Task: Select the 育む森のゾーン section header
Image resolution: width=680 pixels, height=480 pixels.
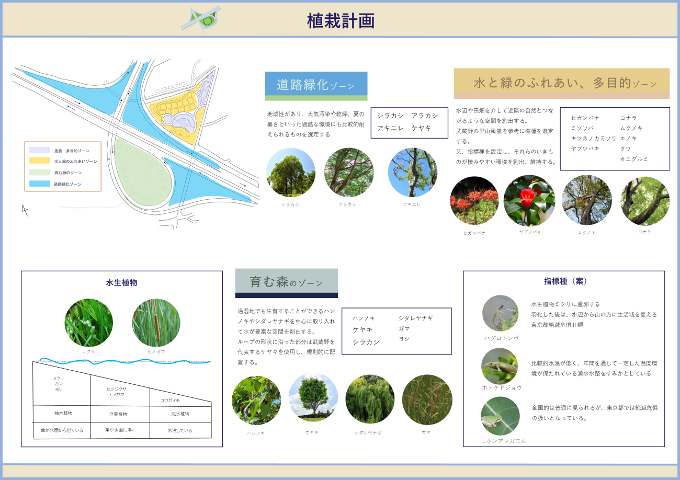Action: 286,282
